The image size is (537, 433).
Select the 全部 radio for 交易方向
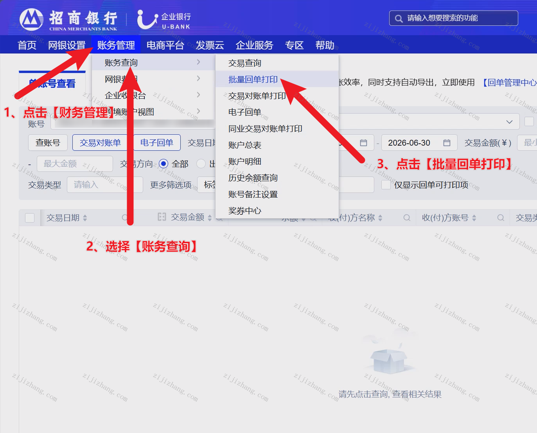(x=163, y=164)
